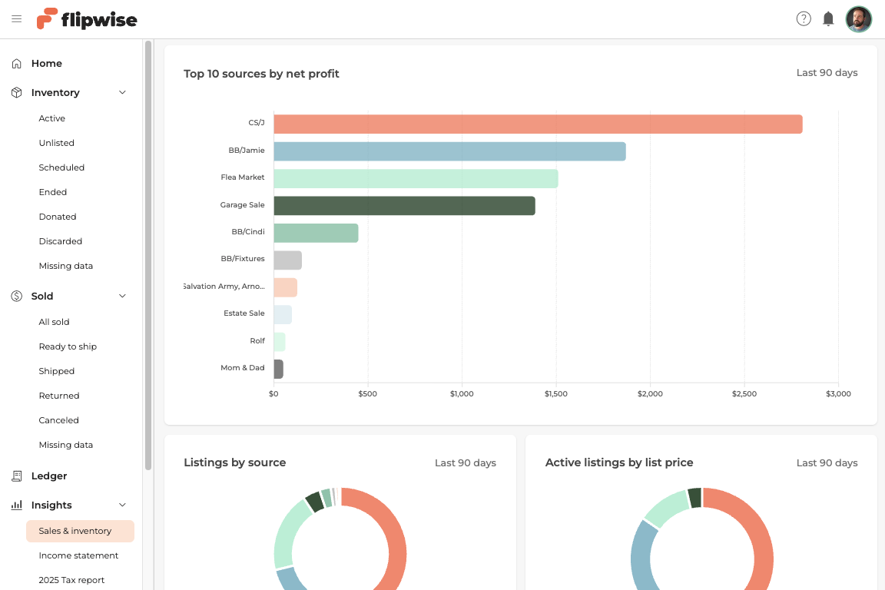Click the Rolf profit bar
This screenshot has height=590, width=885.
(280, 342)
